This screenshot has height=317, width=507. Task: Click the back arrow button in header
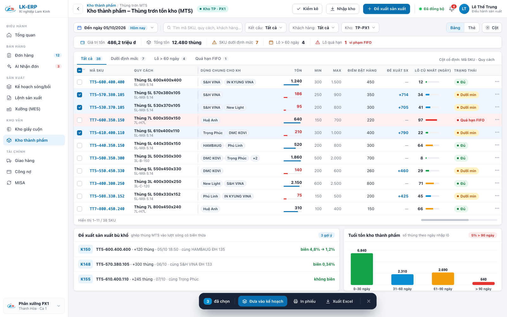click(78, 9)
